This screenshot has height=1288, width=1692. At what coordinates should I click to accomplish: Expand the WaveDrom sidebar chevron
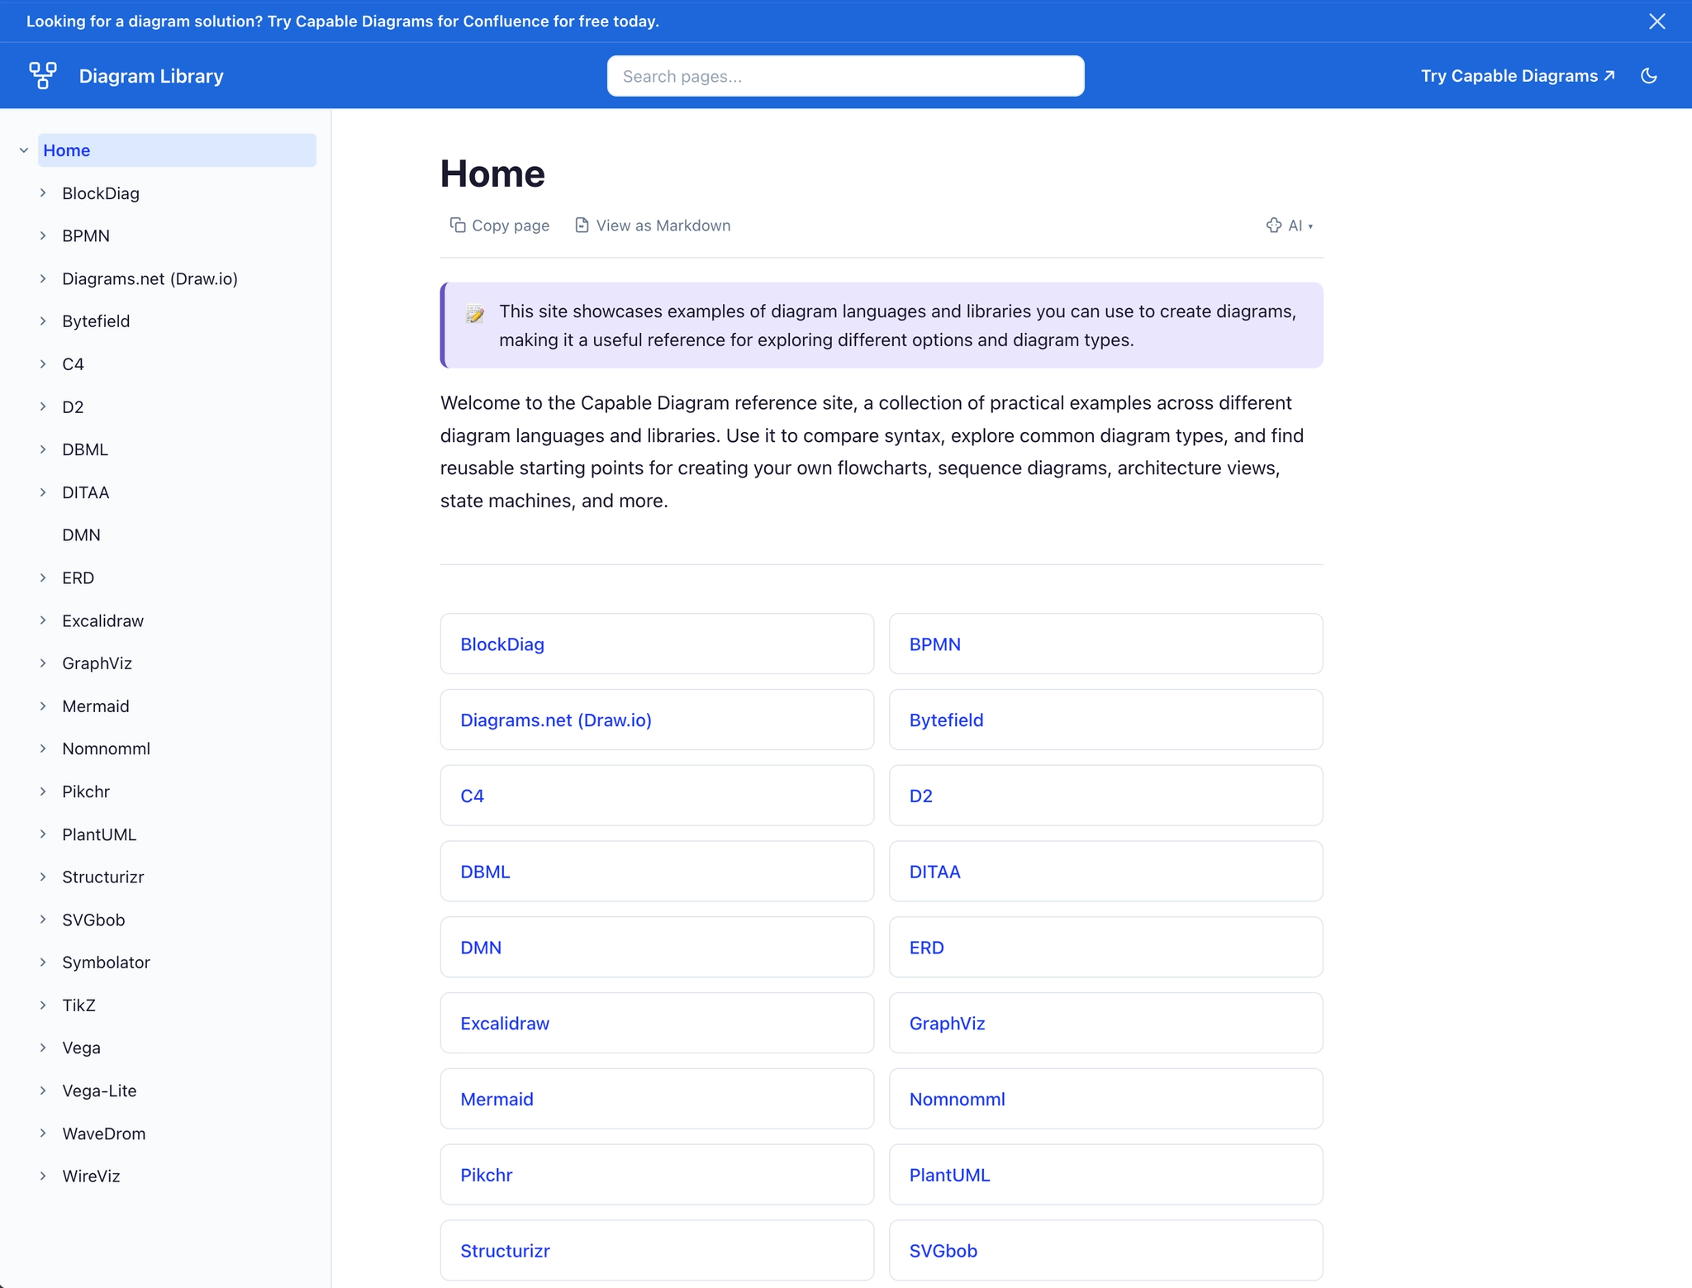(x=43, y=1134)
